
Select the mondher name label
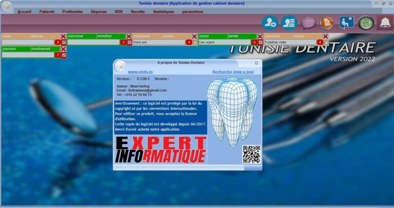point(111,36)
